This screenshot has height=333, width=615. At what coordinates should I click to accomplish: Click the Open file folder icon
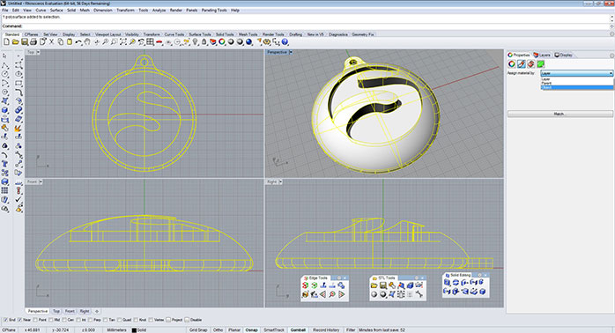tap(15, 42)
